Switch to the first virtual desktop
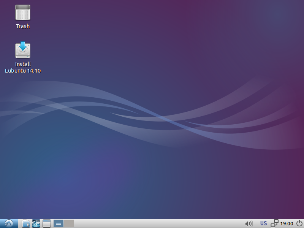 coord(59,223)
